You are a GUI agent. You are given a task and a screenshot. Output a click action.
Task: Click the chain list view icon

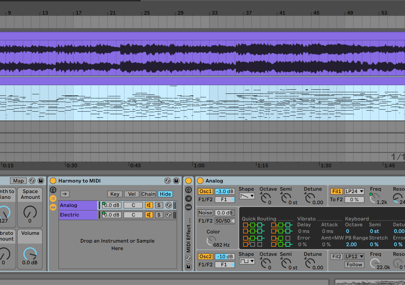[53, 198]
